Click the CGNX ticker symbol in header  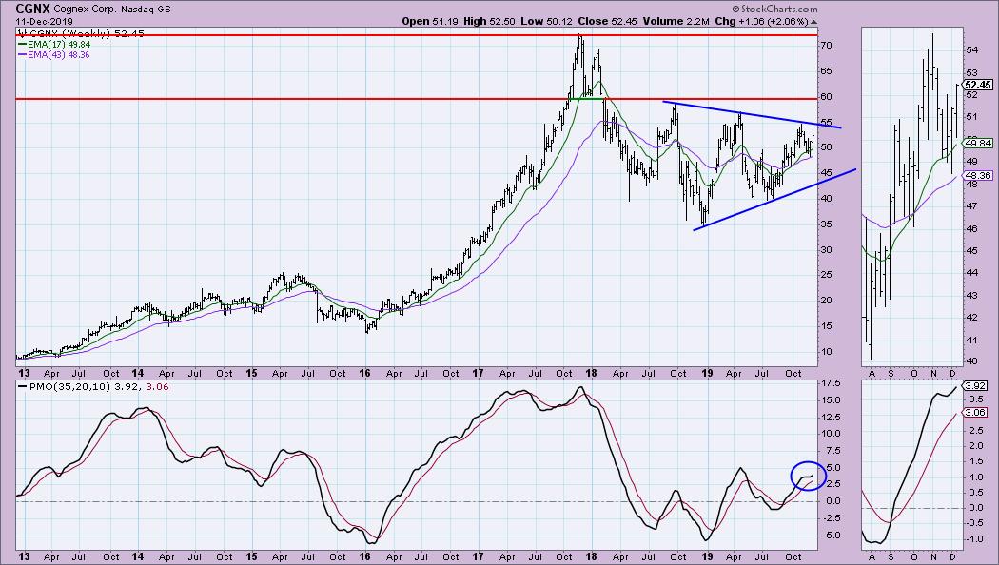32,9
